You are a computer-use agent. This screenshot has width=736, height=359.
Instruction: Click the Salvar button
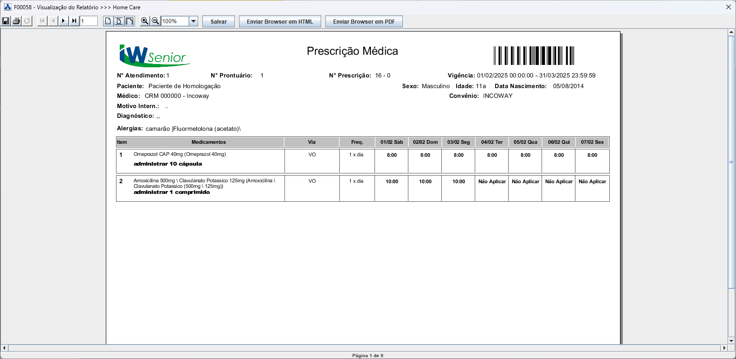[219, 21]
